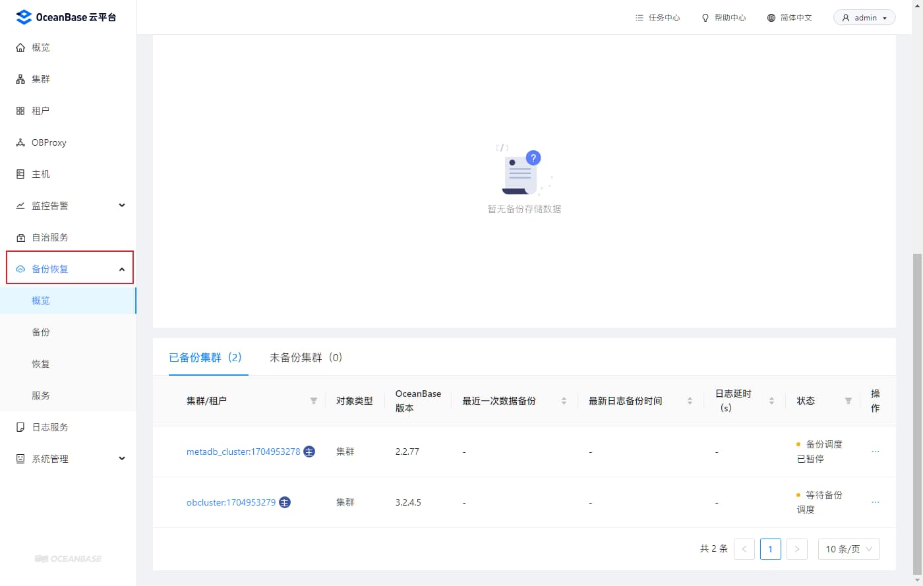Click the log icon beside 日志服务
This screenshot has height=586, width=923.
[20, 427]
